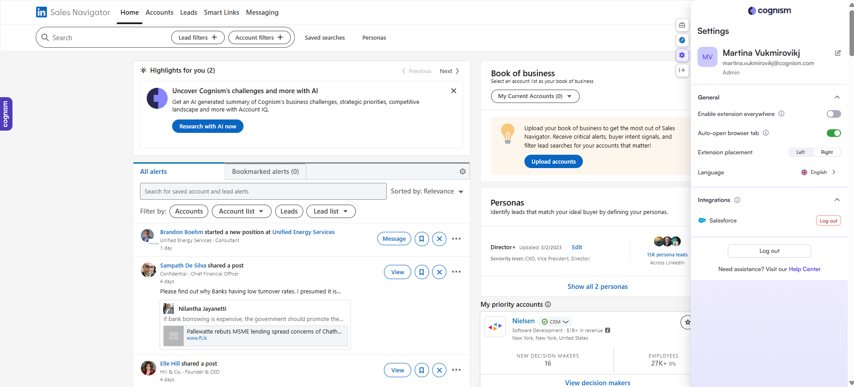Click the Cognism briefcase sidebar icon
854x387 pixels.
point(682,25)
